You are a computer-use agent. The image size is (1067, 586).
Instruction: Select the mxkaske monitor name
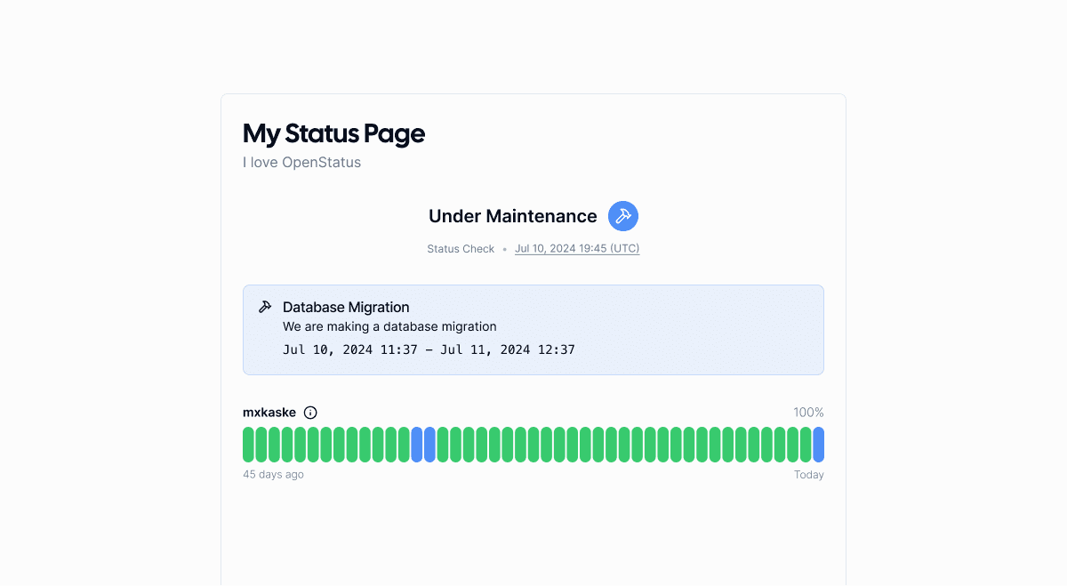(x=269, y=412)
